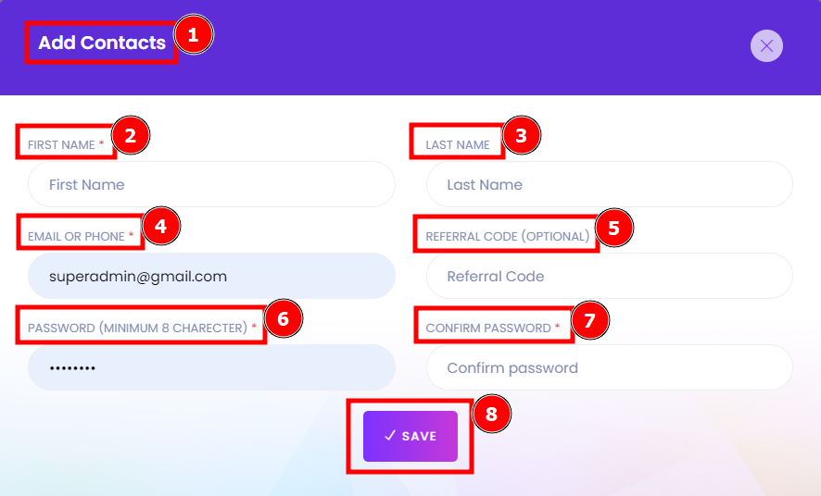Click the Email or Phone field

tap(211, 276)
